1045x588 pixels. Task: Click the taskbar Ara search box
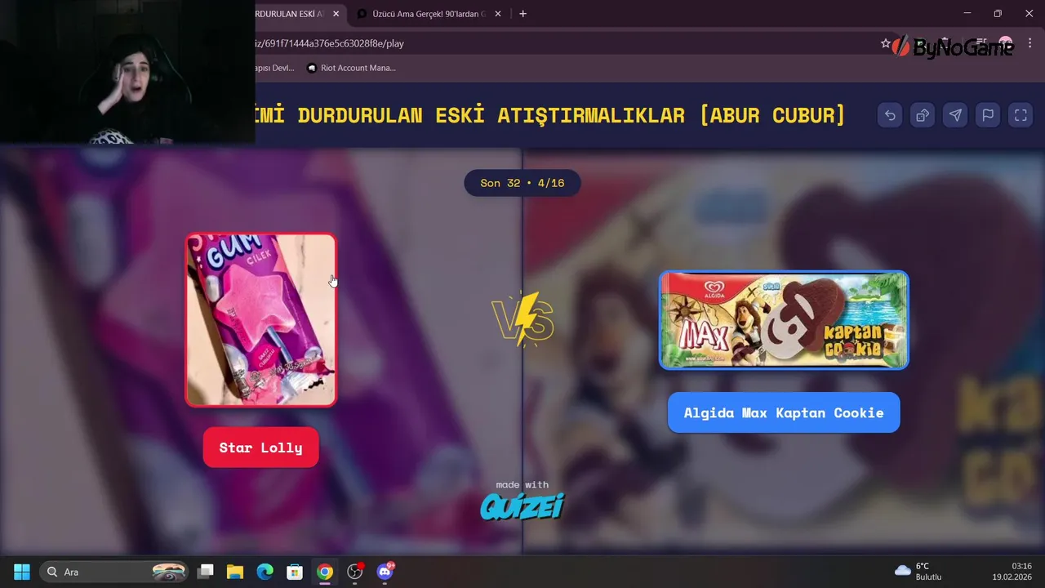(x=114, y=572)
